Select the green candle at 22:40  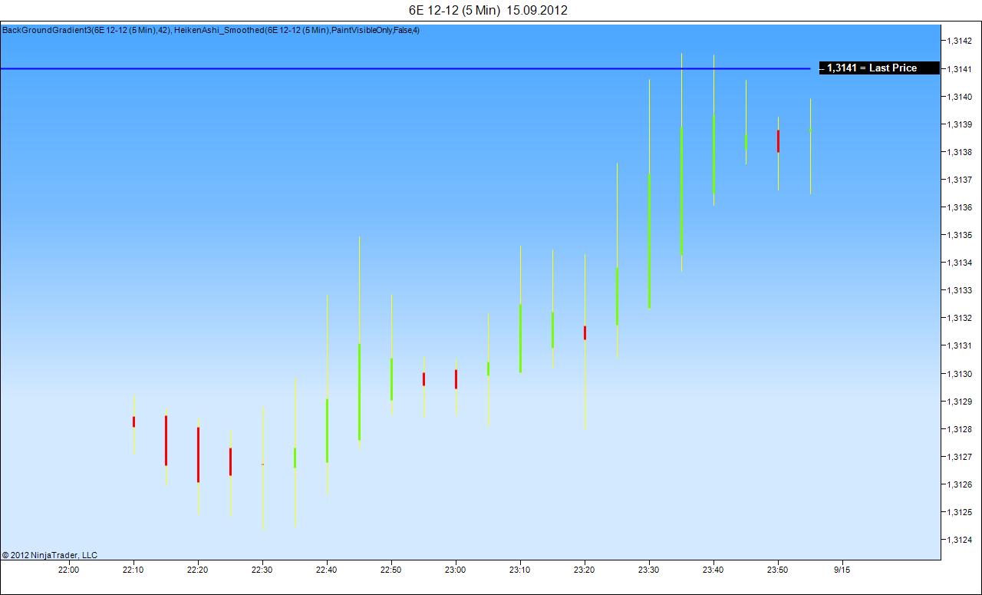click(327, 431)
